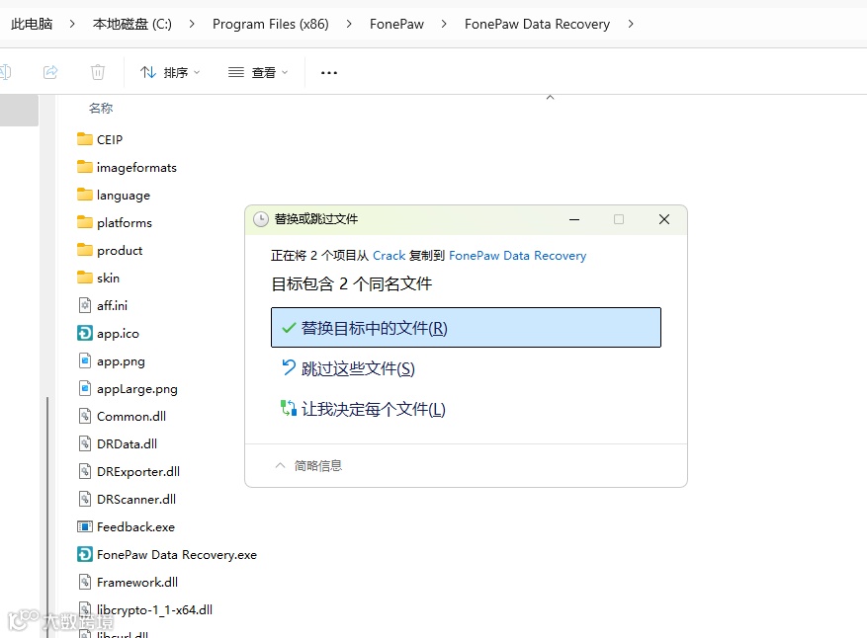Select the skin folder icon

pos(85,278)
